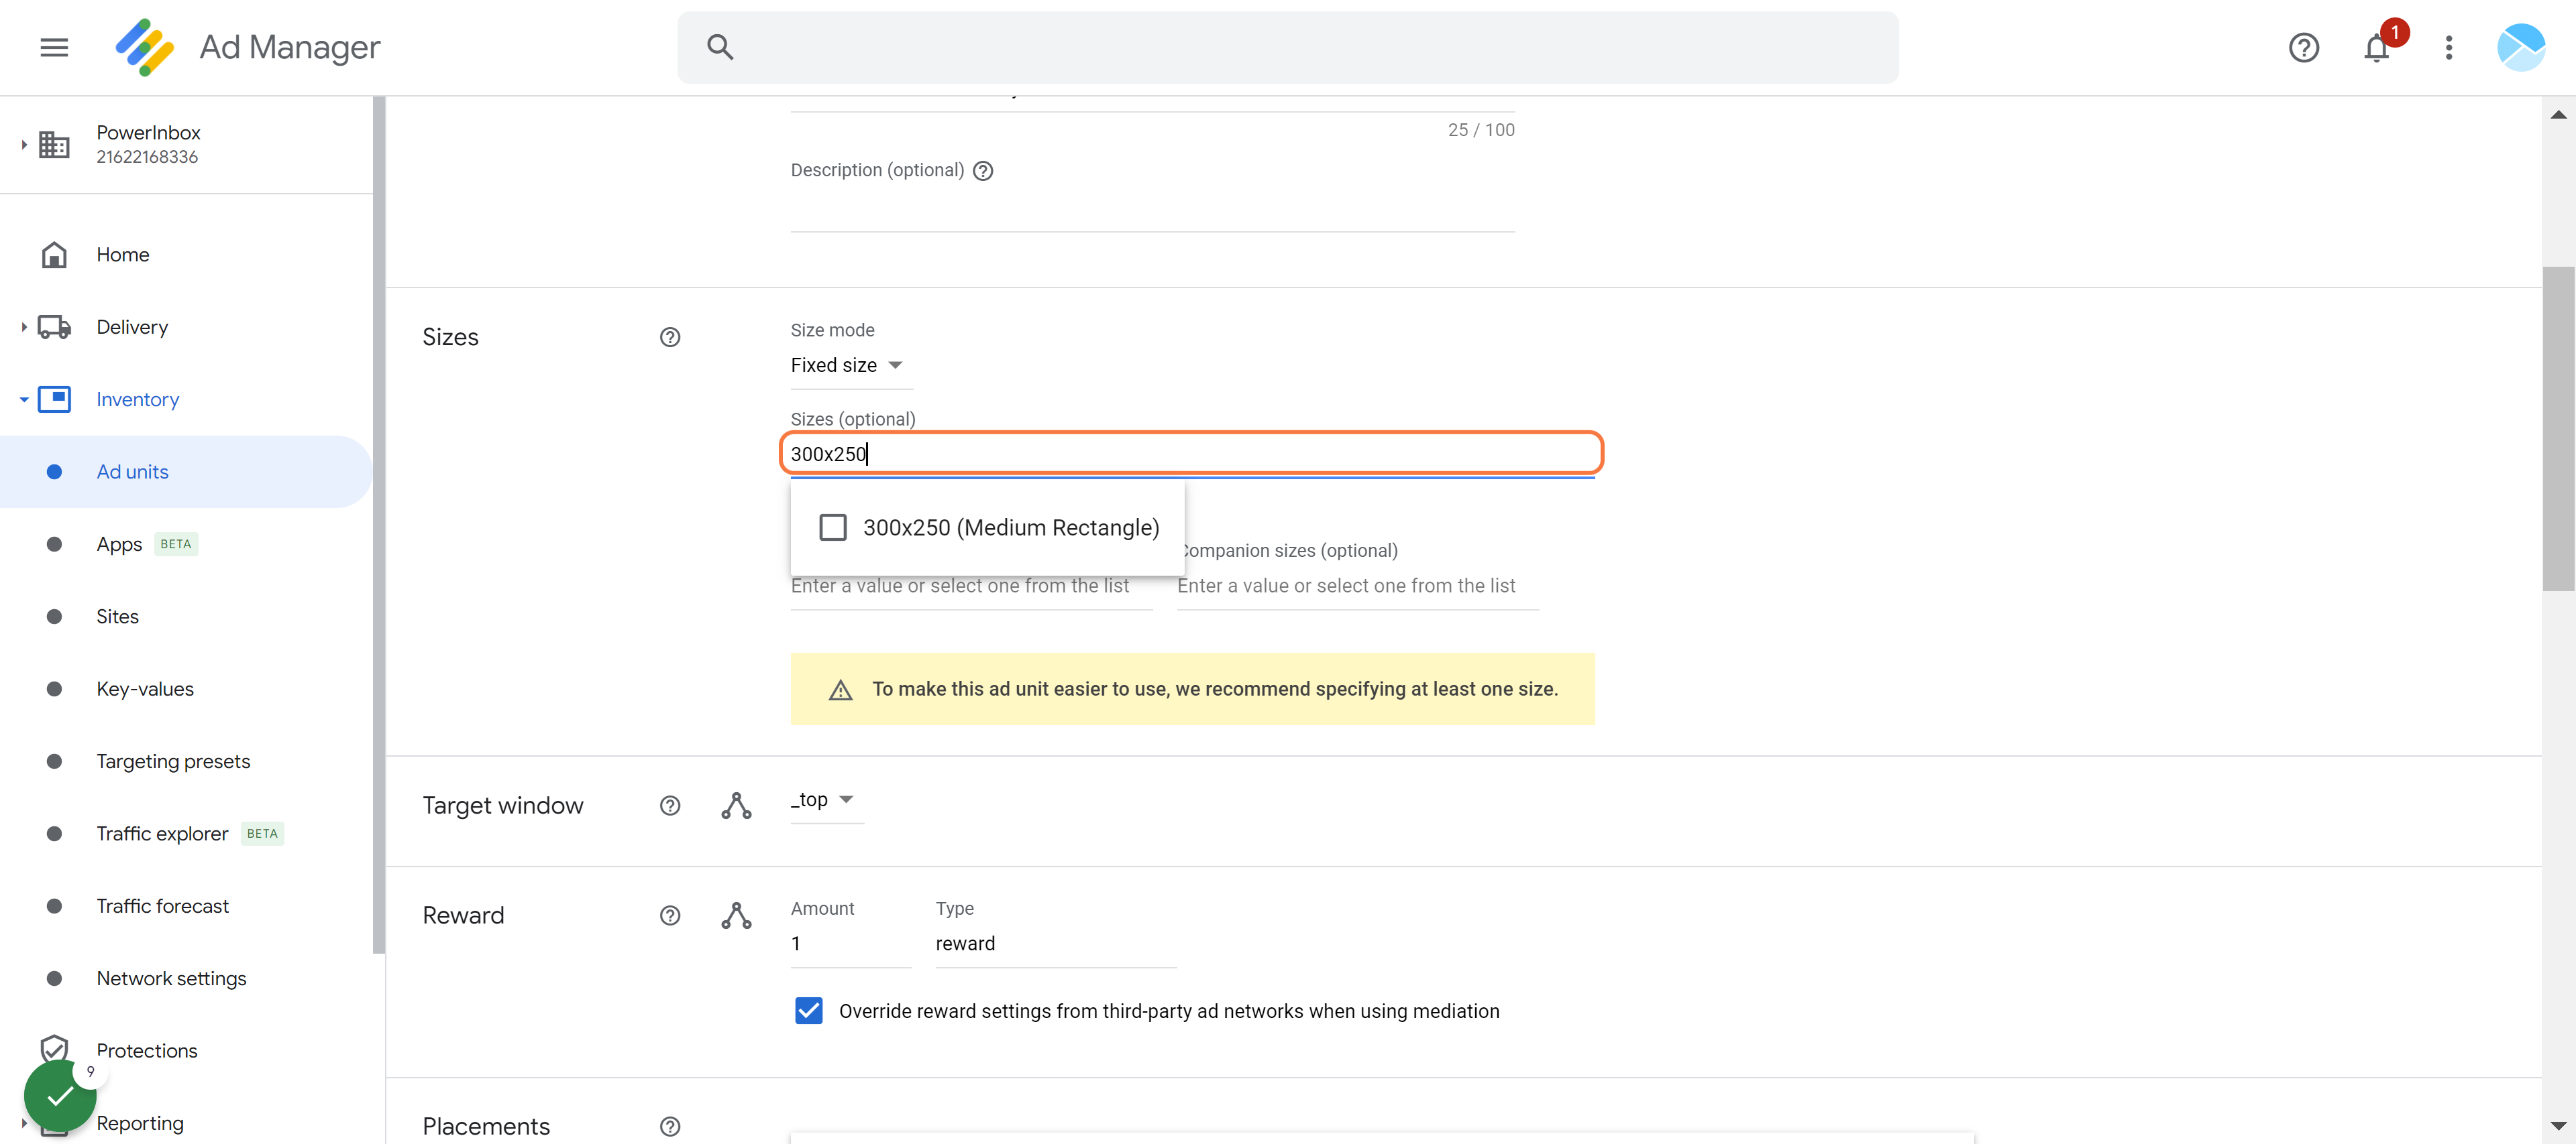Screen dimensions: 2576x1144
Task: Check the 300x250 Medium Rectangle option
Action: point(832,527)
